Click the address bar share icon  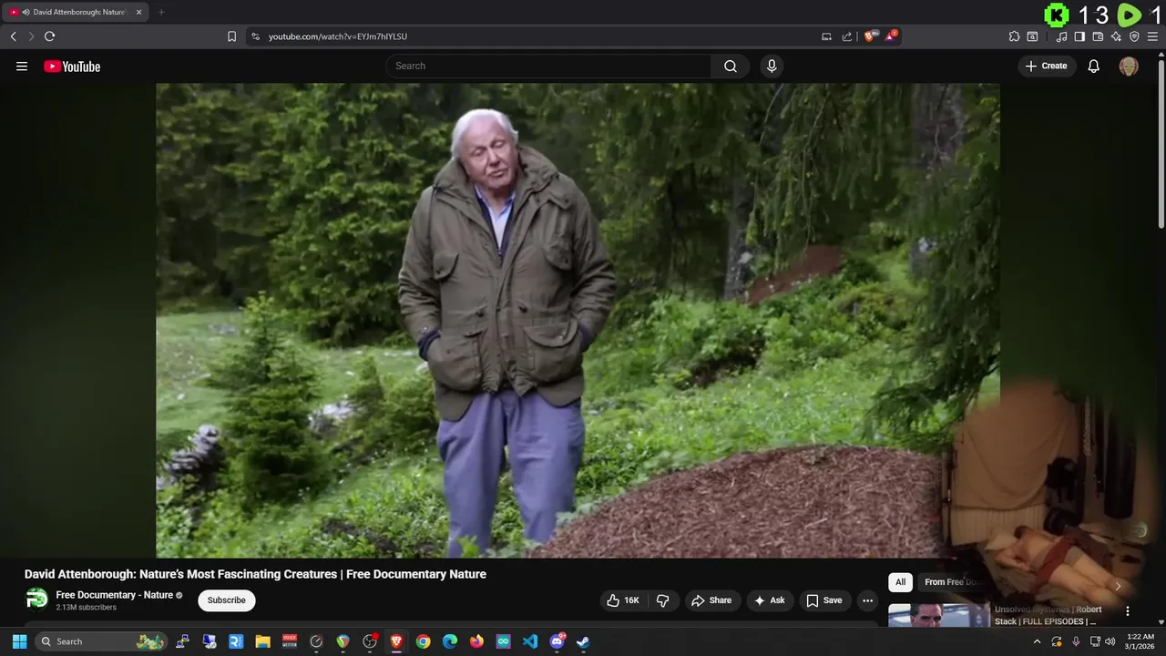847,36
